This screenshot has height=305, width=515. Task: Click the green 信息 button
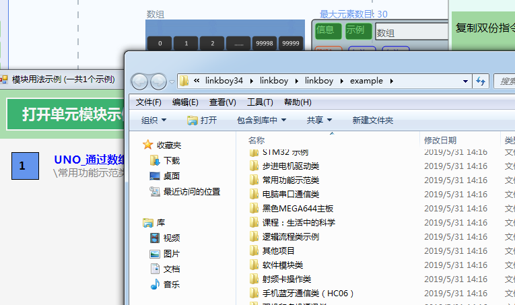tap(328, 31)
